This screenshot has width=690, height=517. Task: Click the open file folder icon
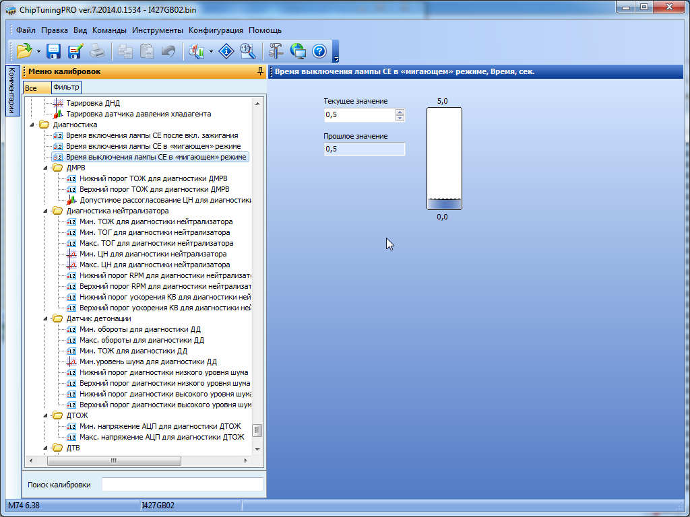click(x=24, y=50)
